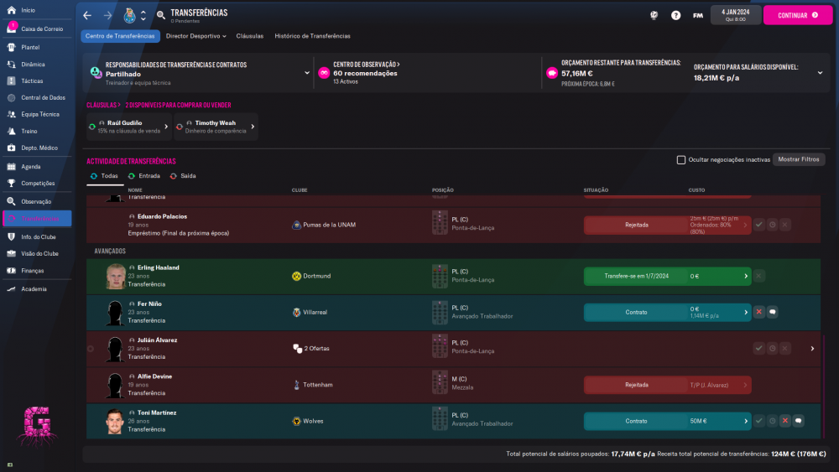This screenshot has height=472, width=839.
Task: Open the search magnifier
Action: tap(160, 15)
